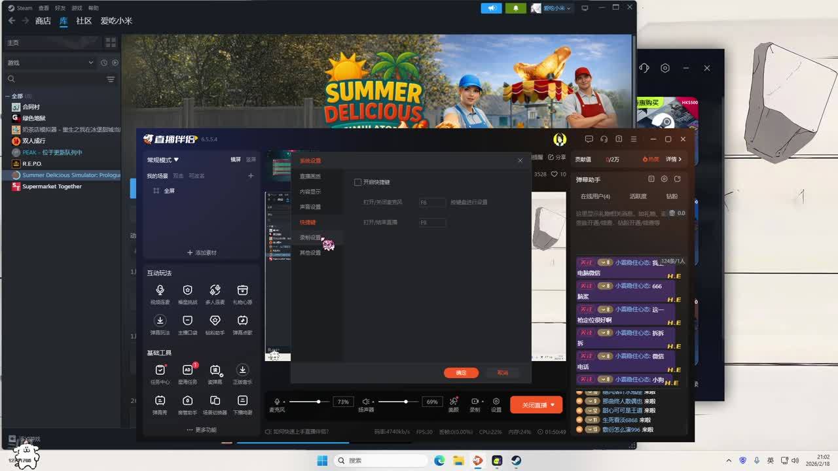This screenshot has height=471, width=838.
Task: Enable the 开启快捷键 checkbox
Action: click(357, 183)
